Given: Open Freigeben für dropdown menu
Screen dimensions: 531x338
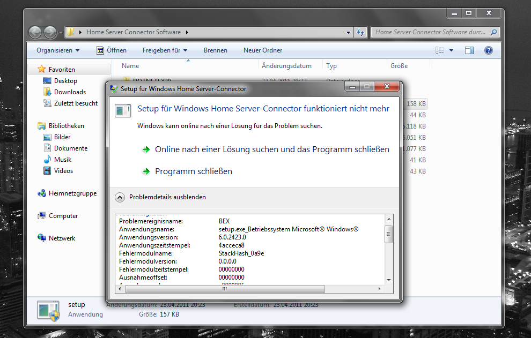Looking at the screenshot, I should pyautogui.click(x=165, y=50).
